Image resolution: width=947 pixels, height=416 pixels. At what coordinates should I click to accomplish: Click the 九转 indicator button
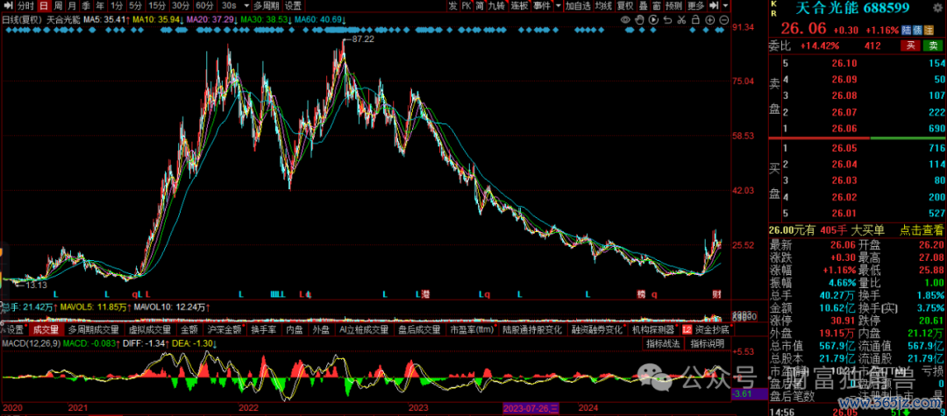[496, 6]
